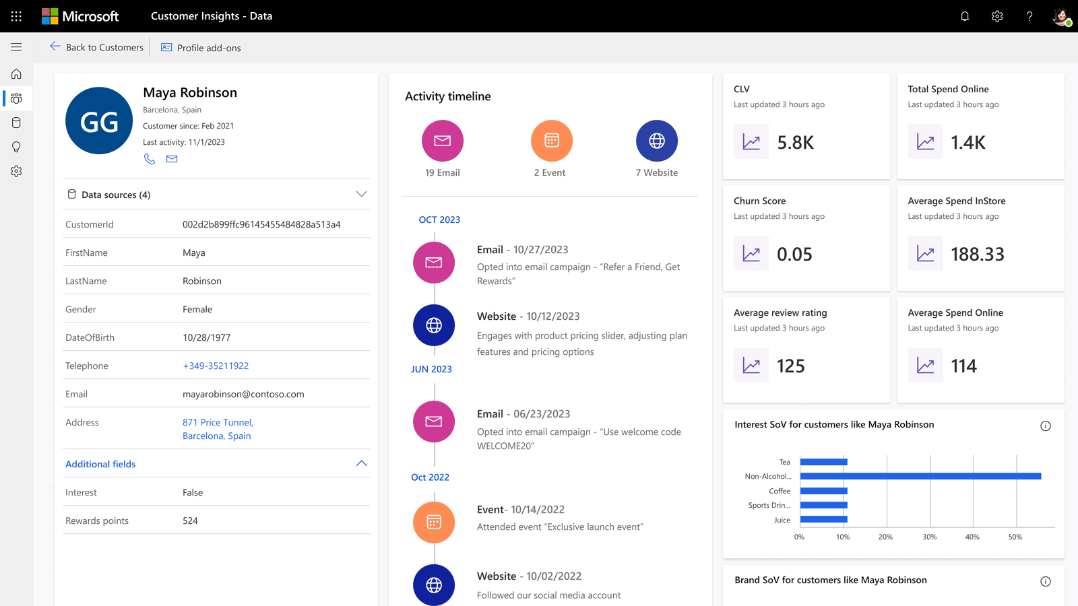Click the Email activity icon in Activity timeline
This screenshot has width=1078, height=606.
[x=442, y=140]
